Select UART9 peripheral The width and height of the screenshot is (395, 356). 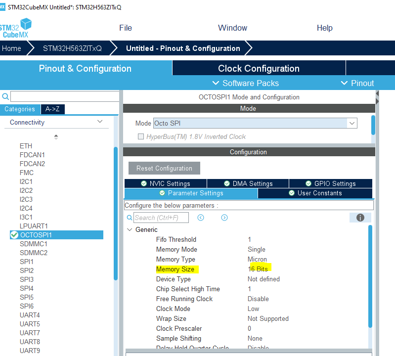[x=30, y=351]
